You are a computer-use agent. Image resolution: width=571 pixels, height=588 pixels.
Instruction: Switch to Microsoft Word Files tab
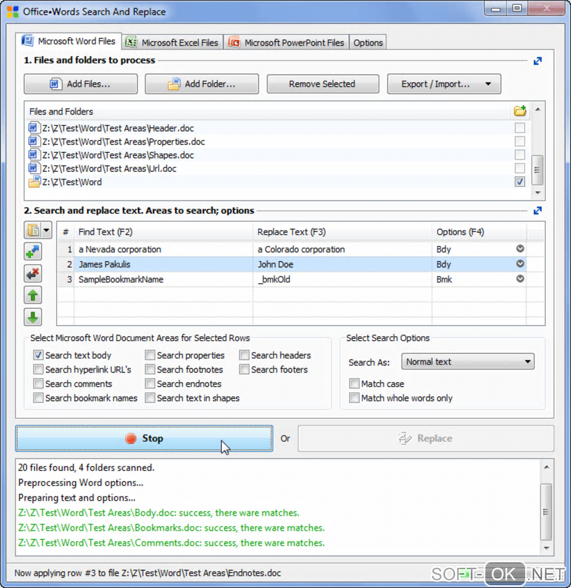point(69,41)
